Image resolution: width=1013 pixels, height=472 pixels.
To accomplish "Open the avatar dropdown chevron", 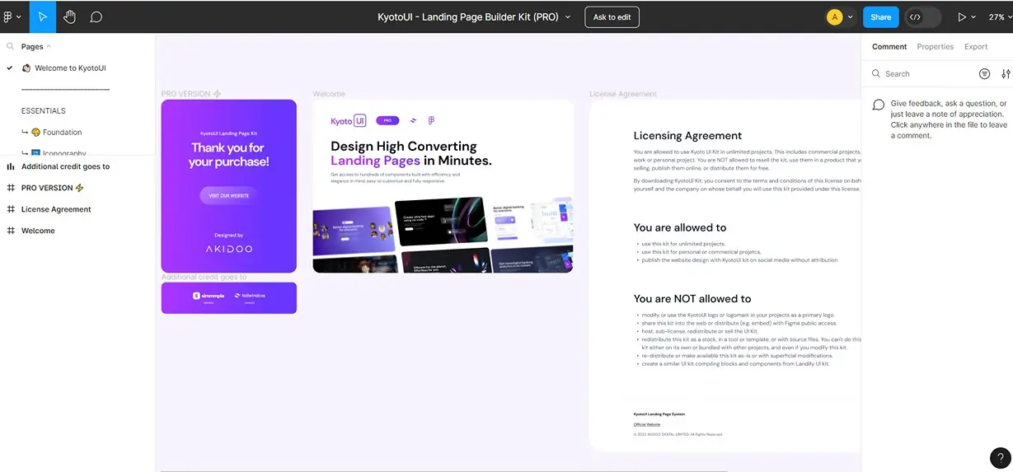I will click(x=851, y=16).
